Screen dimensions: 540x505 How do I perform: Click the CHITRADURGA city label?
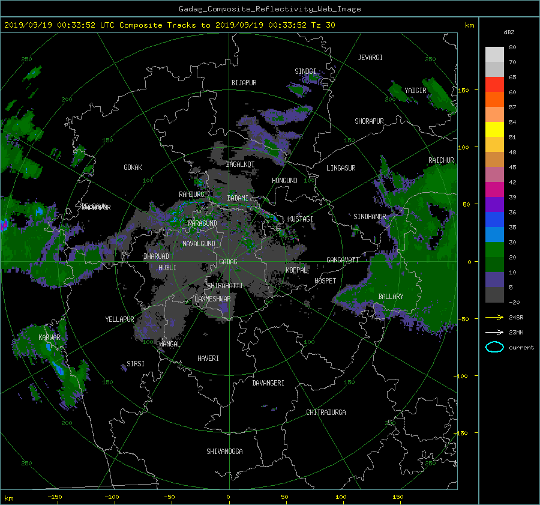click(x=326, y=413)
